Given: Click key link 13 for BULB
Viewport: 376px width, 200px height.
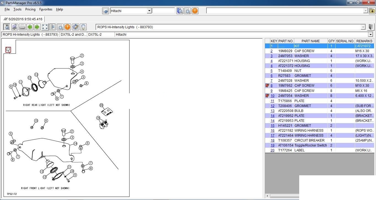Looking at the screenshot, I should point(273,111).
